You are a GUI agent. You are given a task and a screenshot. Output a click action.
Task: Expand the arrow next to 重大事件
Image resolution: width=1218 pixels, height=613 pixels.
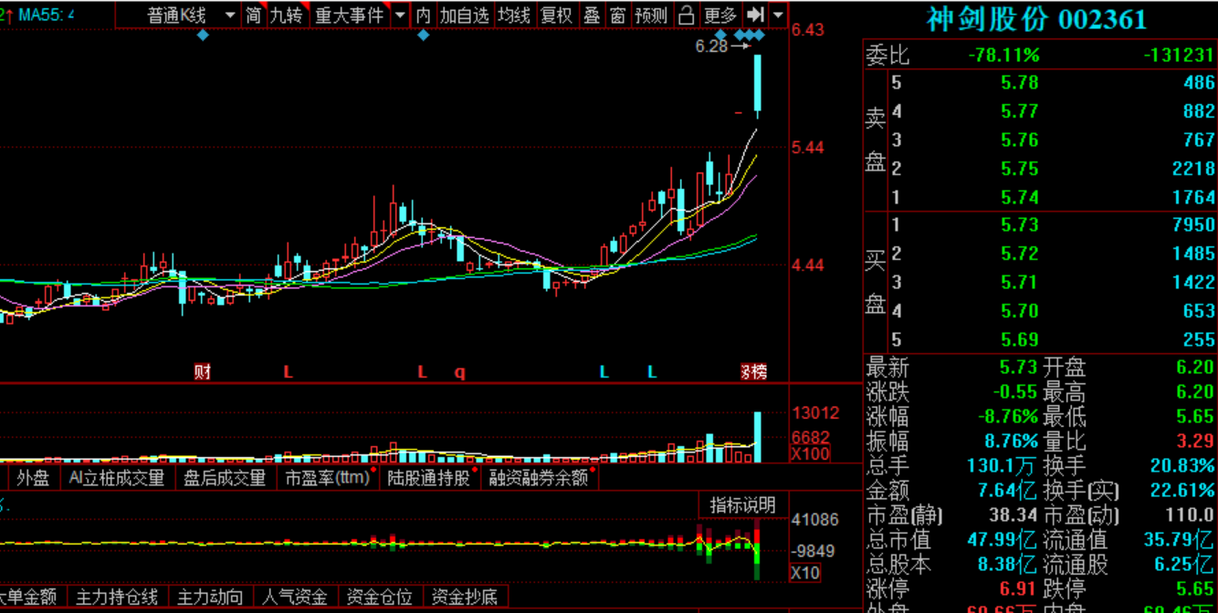coord(401,15)
